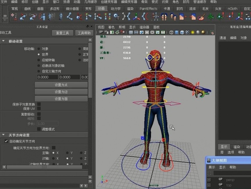The width and height of the screenshot is (251, 189).
Task: Select the Joint tool shelf icon
Action: click(x=70, y=17)
